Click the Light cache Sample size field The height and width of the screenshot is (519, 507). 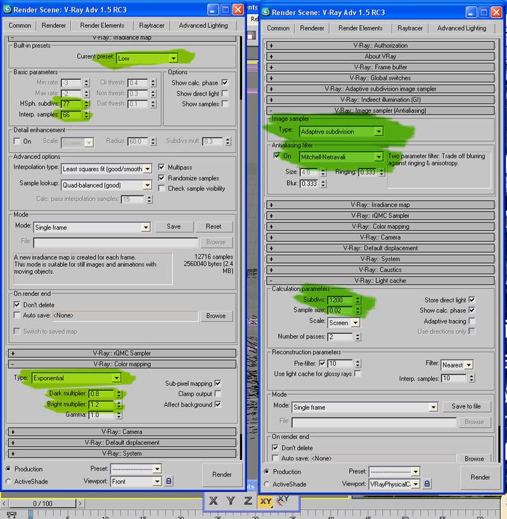coord(340,310)
